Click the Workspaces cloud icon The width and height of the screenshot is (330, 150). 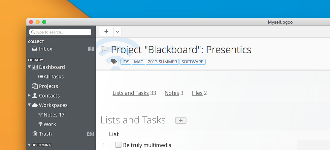tap(35, 105)
